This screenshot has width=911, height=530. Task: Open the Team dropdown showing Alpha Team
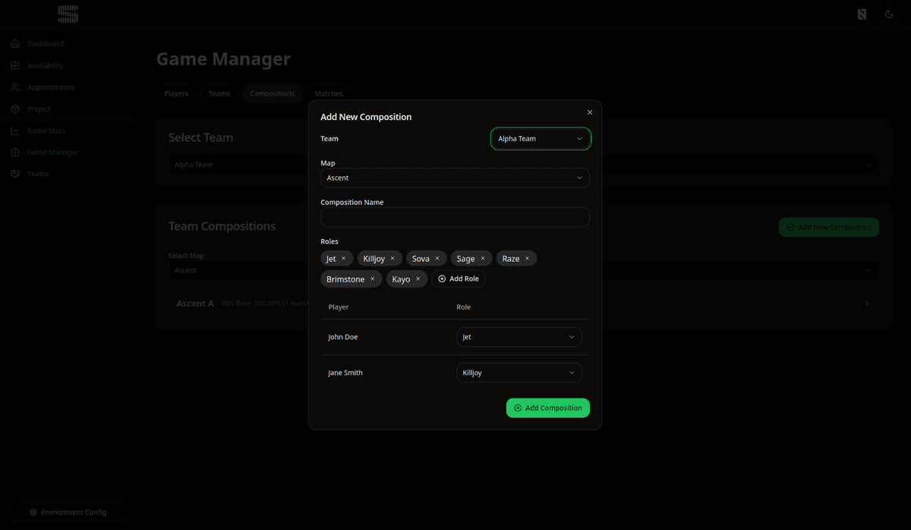click(x=541, y=139)
